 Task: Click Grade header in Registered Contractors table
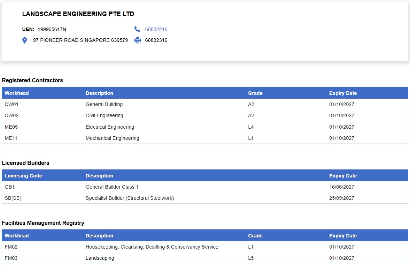(x=255, y=93)
